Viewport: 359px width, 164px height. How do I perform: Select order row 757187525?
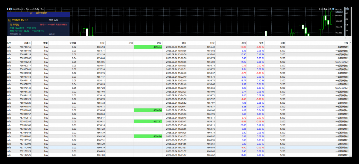click(178, 155)
